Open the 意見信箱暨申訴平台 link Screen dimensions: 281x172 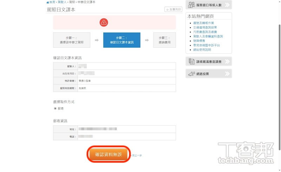[x=206, y=45]
